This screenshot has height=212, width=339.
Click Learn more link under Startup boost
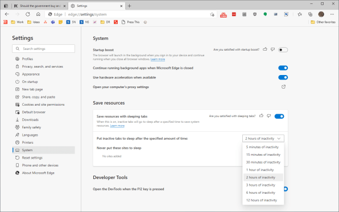coord(158,59)
